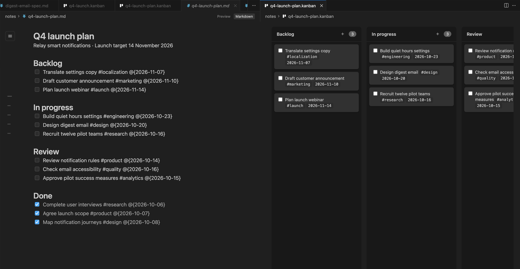The height and width of the screenshot is (269, 520).
Task: Switch to inactive q4-launch-plan.kanban tab in left group
Action: pos(148,6)
